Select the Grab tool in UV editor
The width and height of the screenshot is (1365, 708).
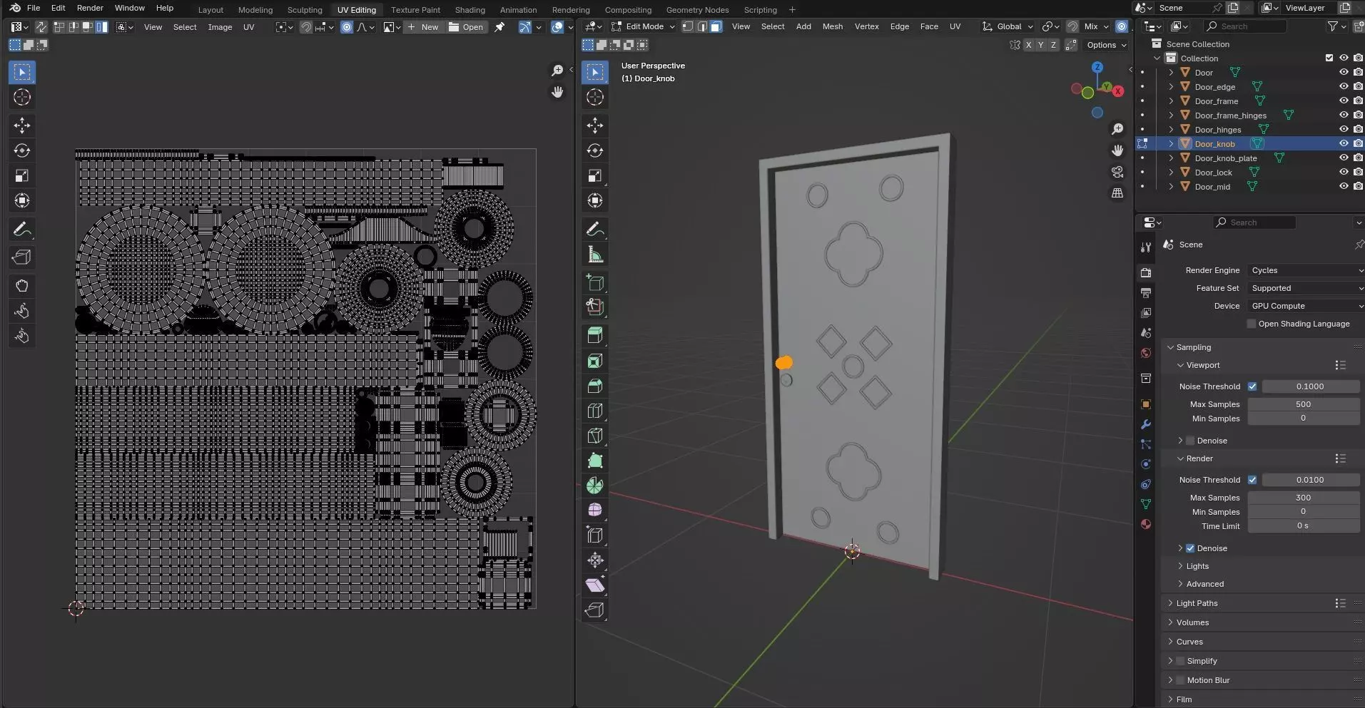pos(22,286)
